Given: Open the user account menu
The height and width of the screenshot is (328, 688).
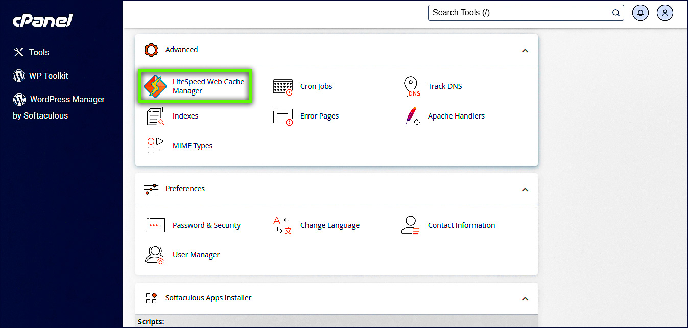Looking at the screenshot, I should [665, 12].
